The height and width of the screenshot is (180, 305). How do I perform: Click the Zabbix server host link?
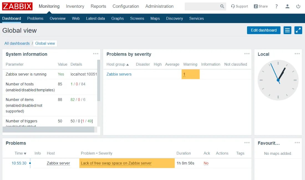coord(58,163)
